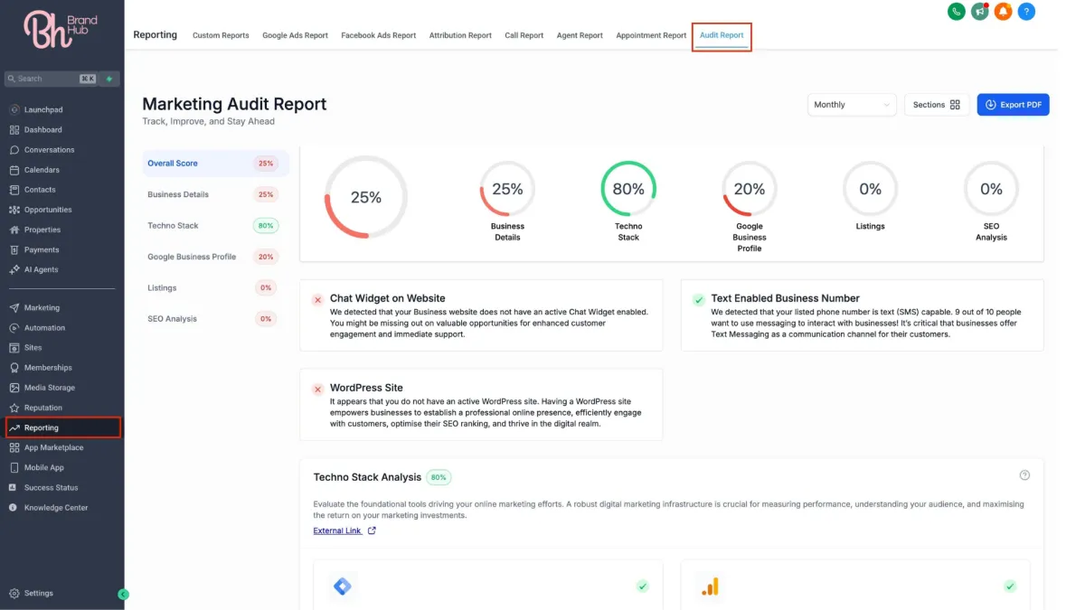The image size is (1085, 610).
Task: Click the Marketing Audit Report heading
Action: (x=234, y=104)
